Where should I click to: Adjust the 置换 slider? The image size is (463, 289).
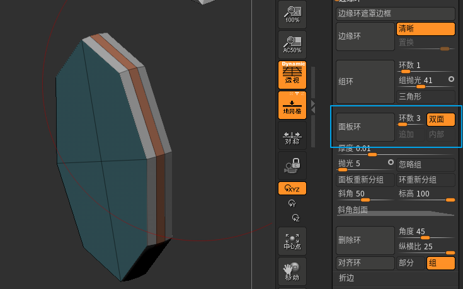pyautogui.click(x=425, y=44)
